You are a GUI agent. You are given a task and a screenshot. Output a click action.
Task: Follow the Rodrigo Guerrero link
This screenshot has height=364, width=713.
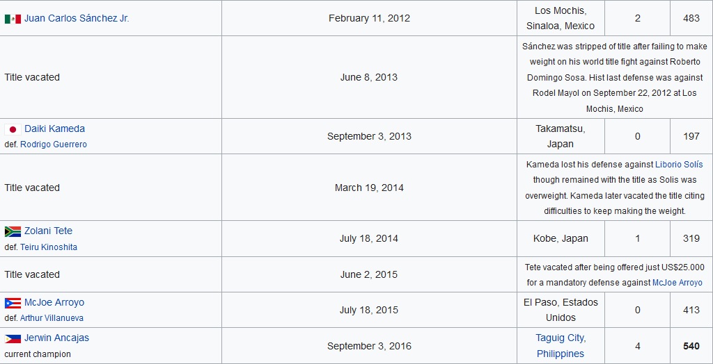point(54,144)
